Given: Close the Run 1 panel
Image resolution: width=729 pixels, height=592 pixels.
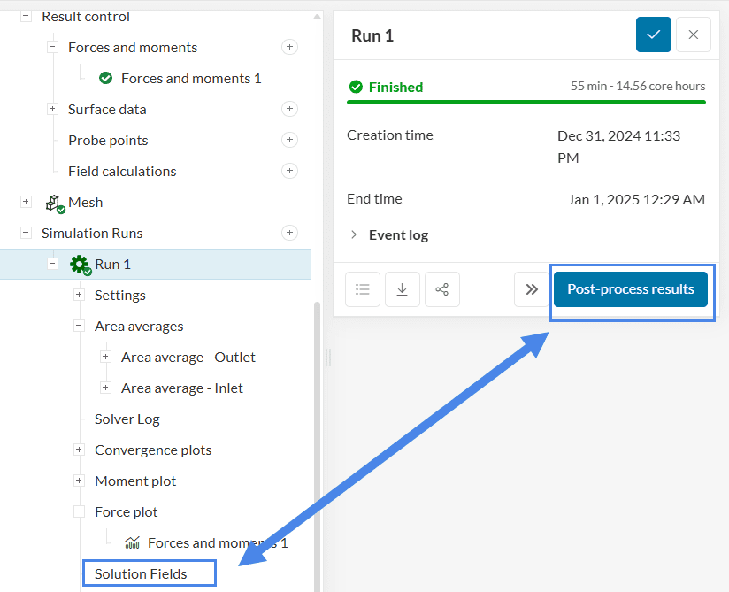Looking at the screenshot, I should click(x=693, y=35).
